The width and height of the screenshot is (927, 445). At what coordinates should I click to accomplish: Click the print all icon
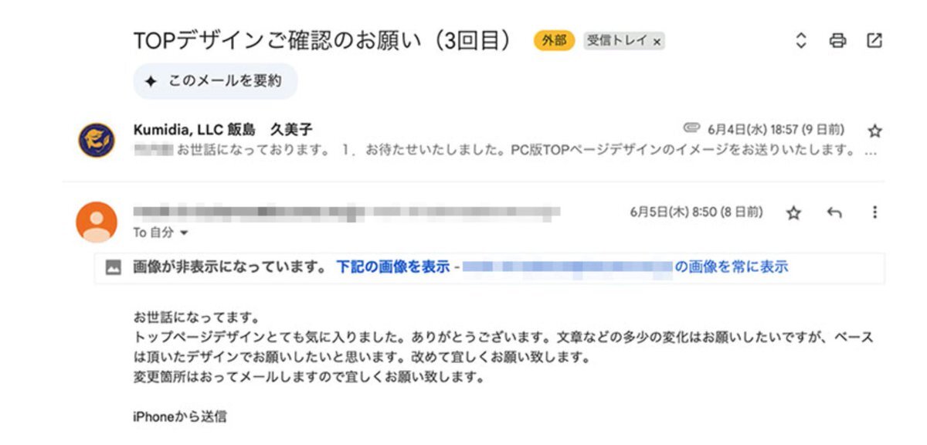(x=837, y=42)
